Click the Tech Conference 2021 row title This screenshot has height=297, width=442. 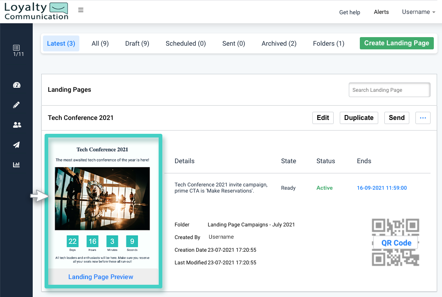81,118
